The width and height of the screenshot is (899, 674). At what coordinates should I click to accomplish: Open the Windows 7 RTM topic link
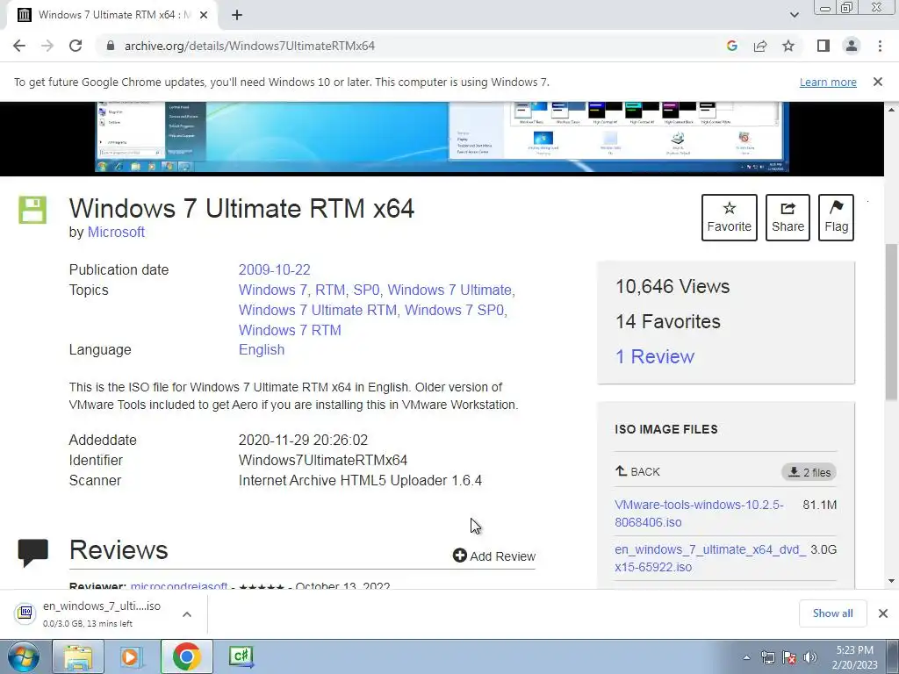(290, 330)
